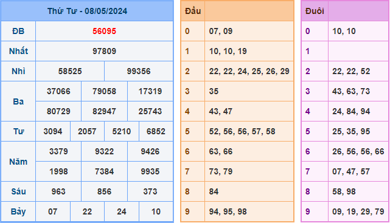Viewport: 390px width, 223px height.
Task: Select third prize number 25743
Action: (x=150, y=111)
